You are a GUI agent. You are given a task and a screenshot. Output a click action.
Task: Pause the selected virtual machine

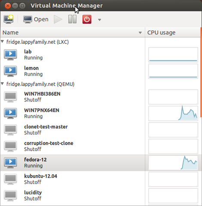click(x=72, y=19)
